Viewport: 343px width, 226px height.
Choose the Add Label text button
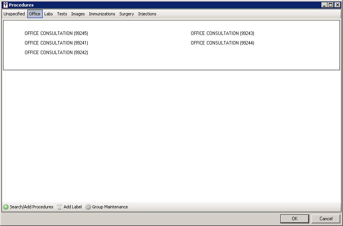[73, 207]
